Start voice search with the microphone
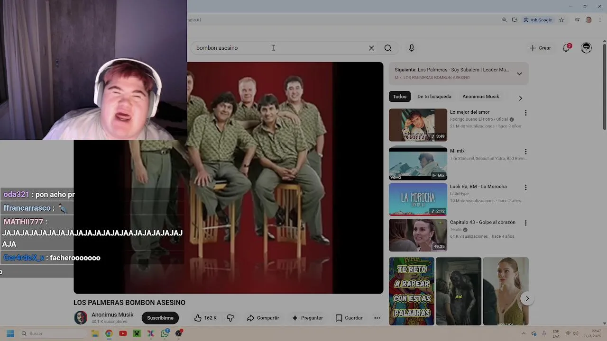 click(412, 48)
